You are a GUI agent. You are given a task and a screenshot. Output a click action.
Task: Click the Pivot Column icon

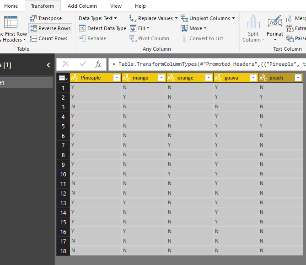(133, 38)
